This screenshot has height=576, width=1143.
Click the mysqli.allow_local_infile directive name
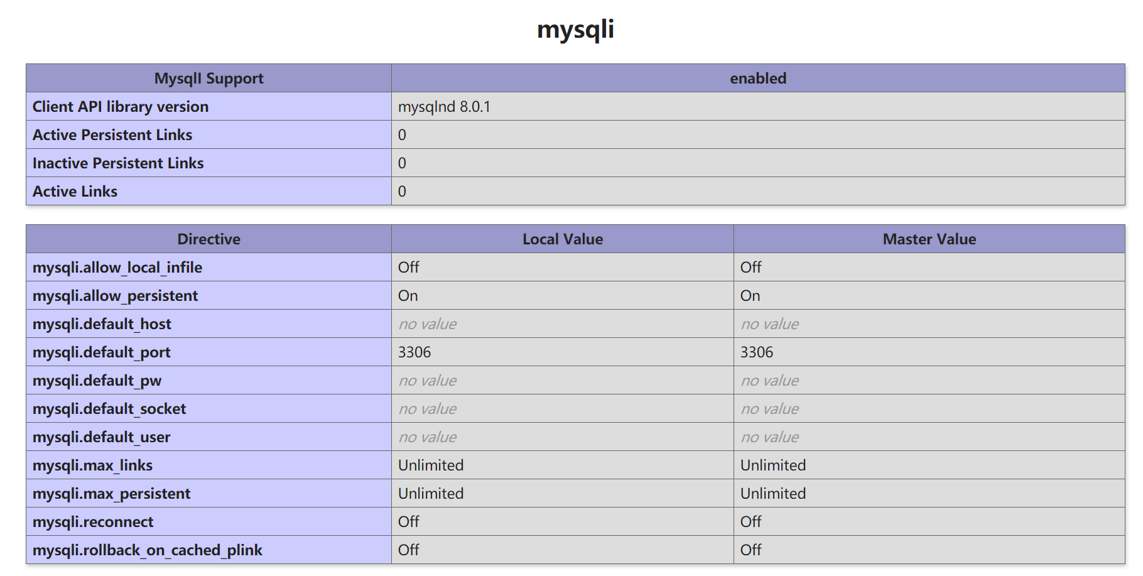coord(117,268)
